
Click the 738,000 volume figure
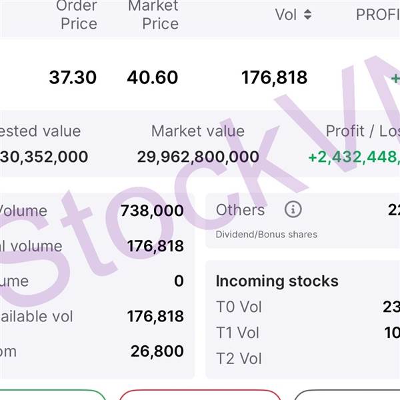coord(152,211)
